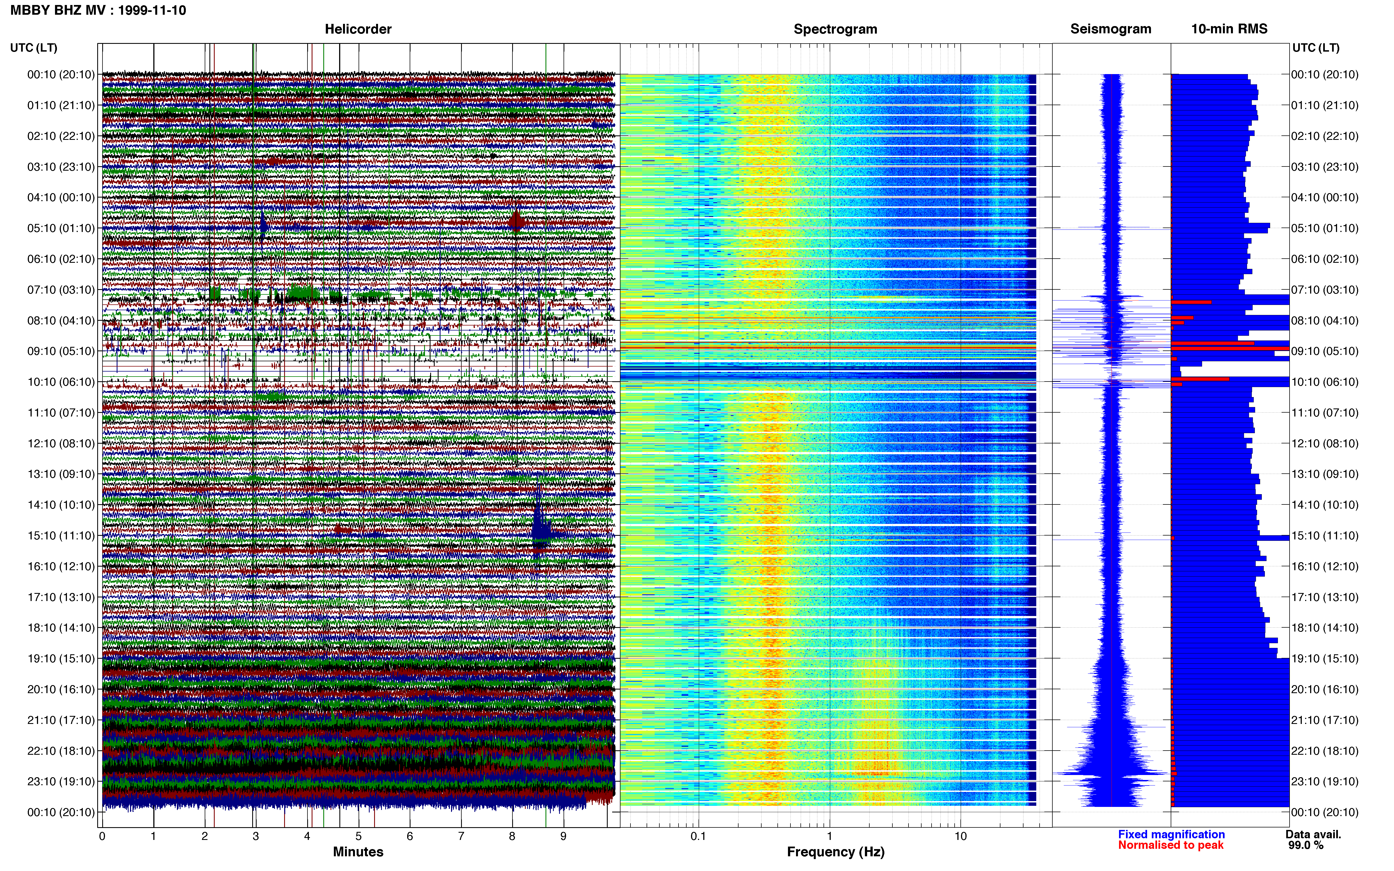The width and height of the screenshot is (1394, 871).
Task: Click the left time label '09:10 (05:10)'
Action: pos(61,351)
